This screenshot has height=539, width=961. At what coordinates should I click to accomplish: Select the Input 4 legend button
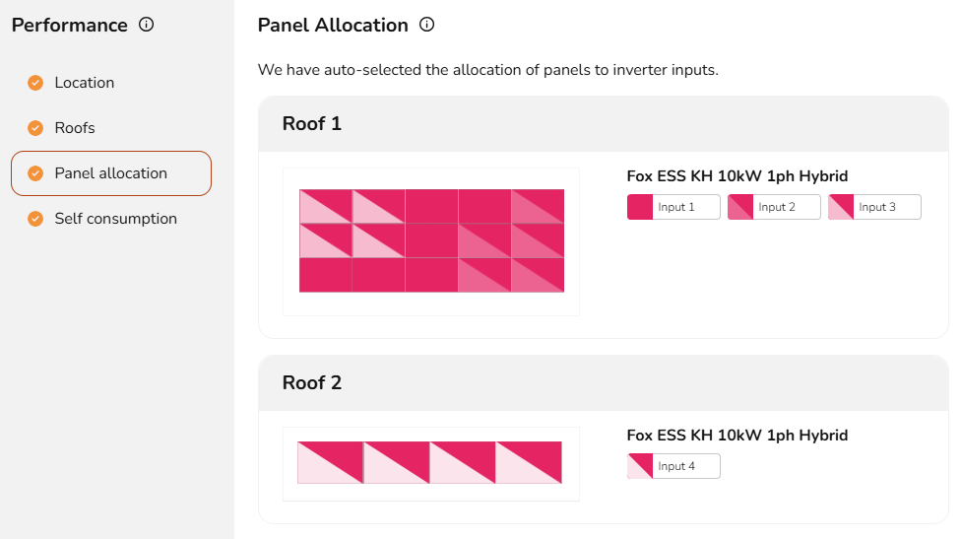click(x=673, y=467)
